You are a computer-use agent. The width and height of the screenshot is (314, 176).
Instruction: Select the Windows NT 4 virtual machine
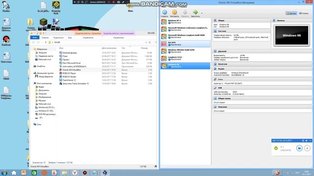point(185,22)
